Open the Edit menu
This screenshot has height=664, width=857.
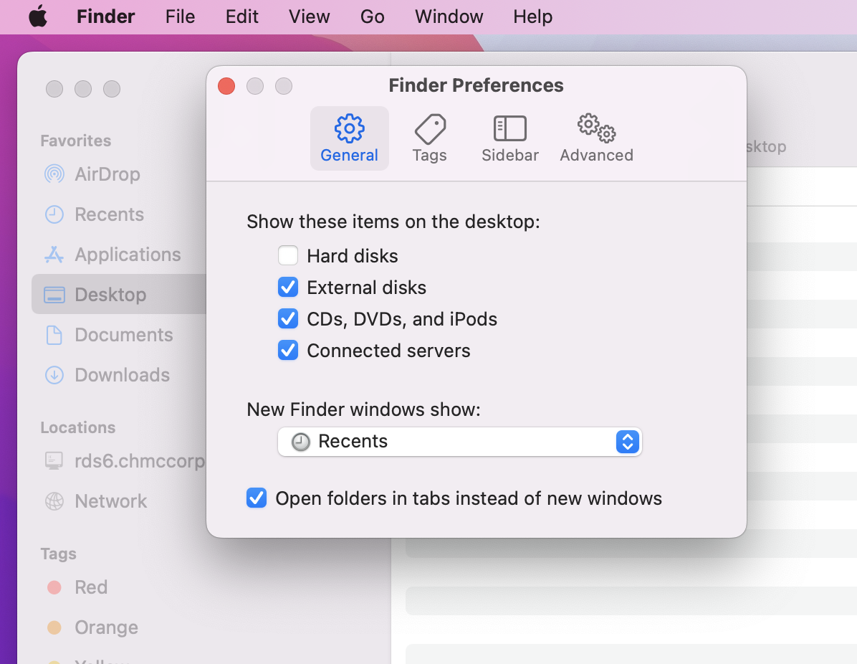pyautogui.click(x=241, y=16)
